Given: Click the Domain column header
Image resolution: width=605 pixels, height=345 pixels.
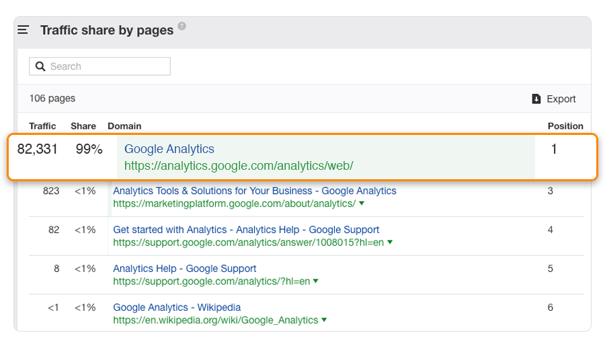Looking at the screenshot, I should [124, 126].
